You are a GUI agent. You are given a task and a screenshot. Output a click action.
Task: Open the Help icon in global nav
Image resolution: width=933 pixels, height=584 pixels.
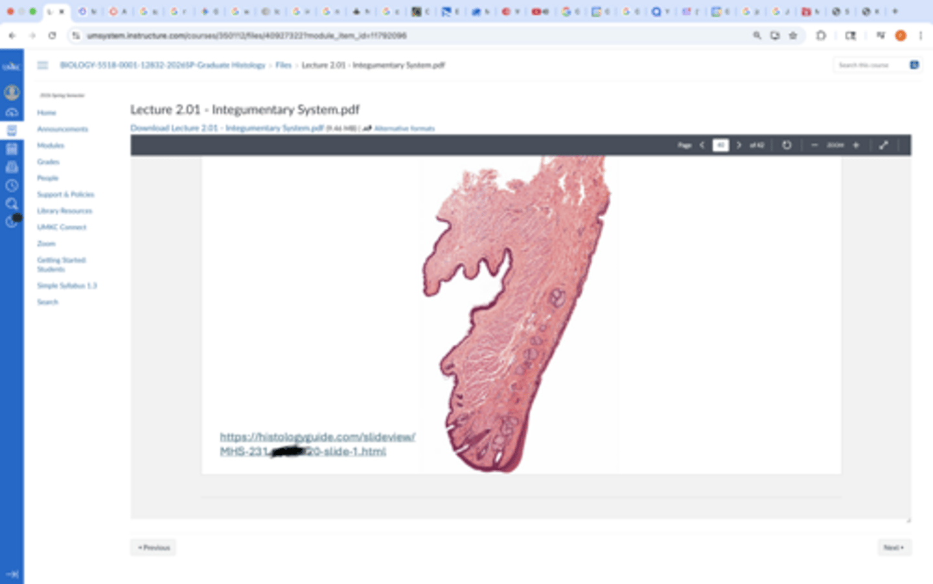tap(12, 222)
